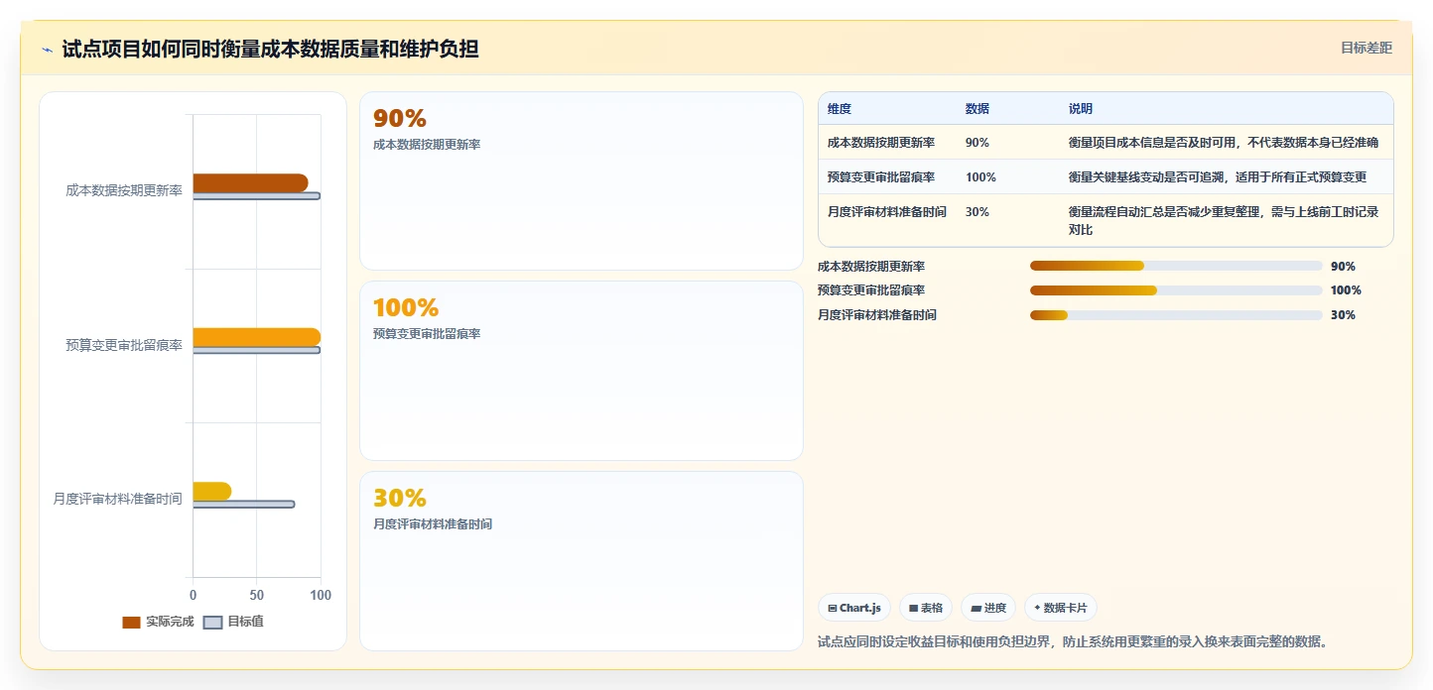Image resolution: width=1433 pixels, height=690 pixels.
Task: Click the panel title 试点项目如何同时衡量成本数据质量和维护负担
Action: tap(270, 49)
